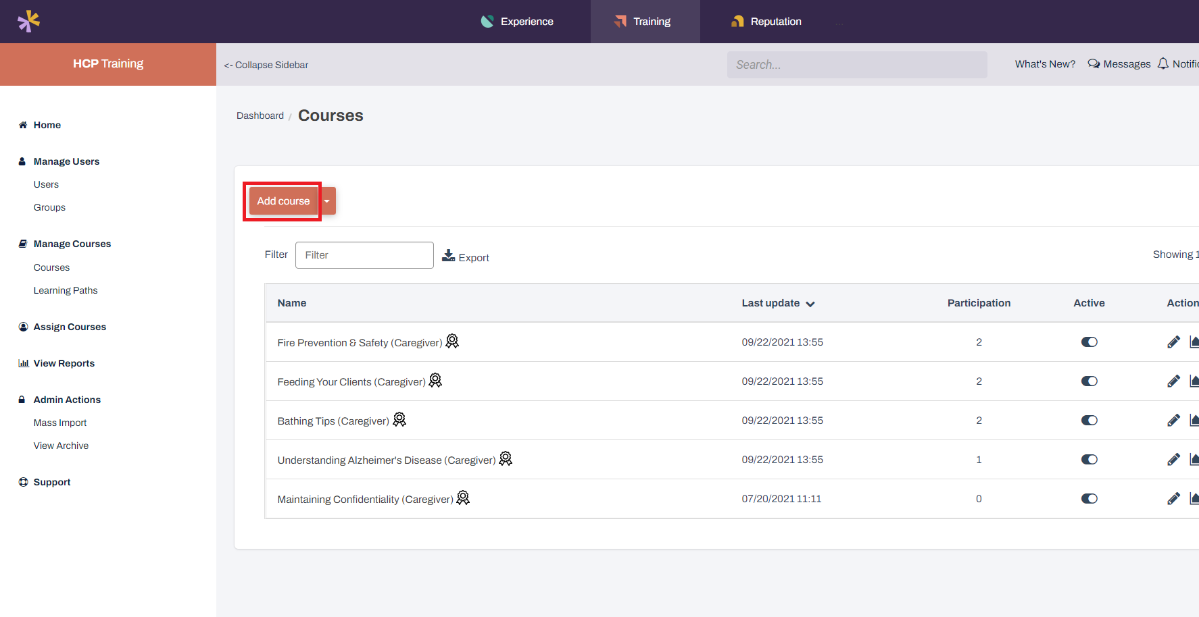
Task: Archive the Bathing Tips course
Action: 1195,420
